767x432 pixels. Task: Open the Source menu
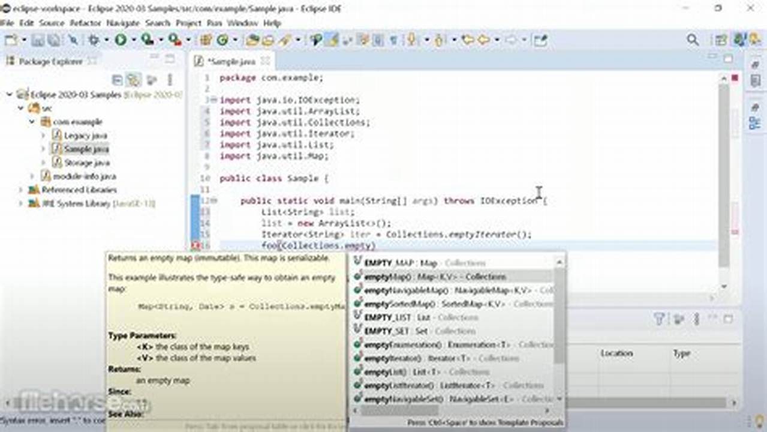click(52, 23)
